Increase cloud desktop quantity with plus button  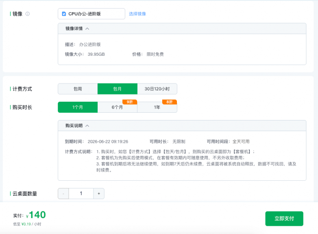pos(99,194)
